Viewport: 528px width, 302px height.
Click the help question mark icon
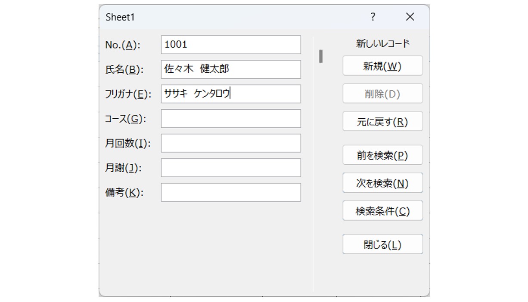click(x=373, y=17)
